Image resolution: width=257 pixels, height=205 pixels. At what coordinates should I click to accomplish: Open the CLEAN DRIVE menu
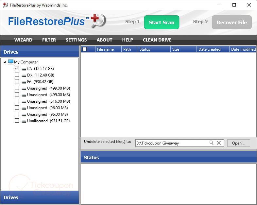point(157,40)
